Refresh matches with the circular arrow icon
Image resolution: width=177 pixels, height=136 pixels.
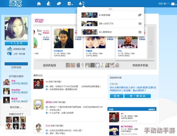[x=151, y=43]
